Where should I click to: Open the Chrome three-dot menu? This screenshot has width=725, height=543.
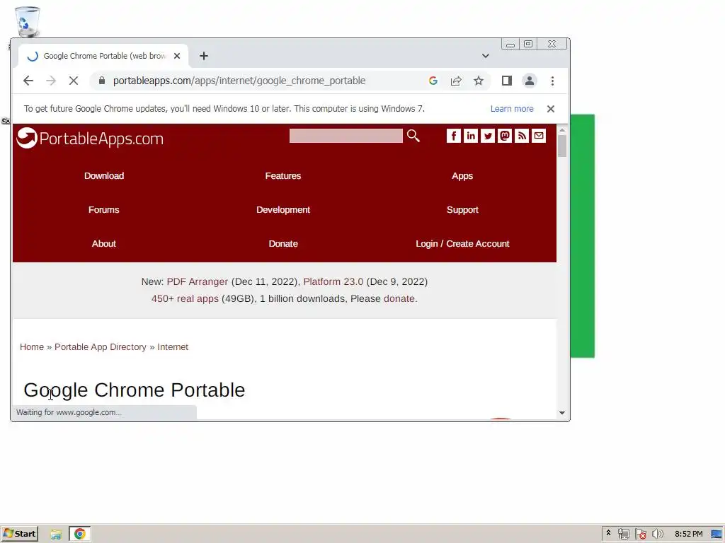552,81
